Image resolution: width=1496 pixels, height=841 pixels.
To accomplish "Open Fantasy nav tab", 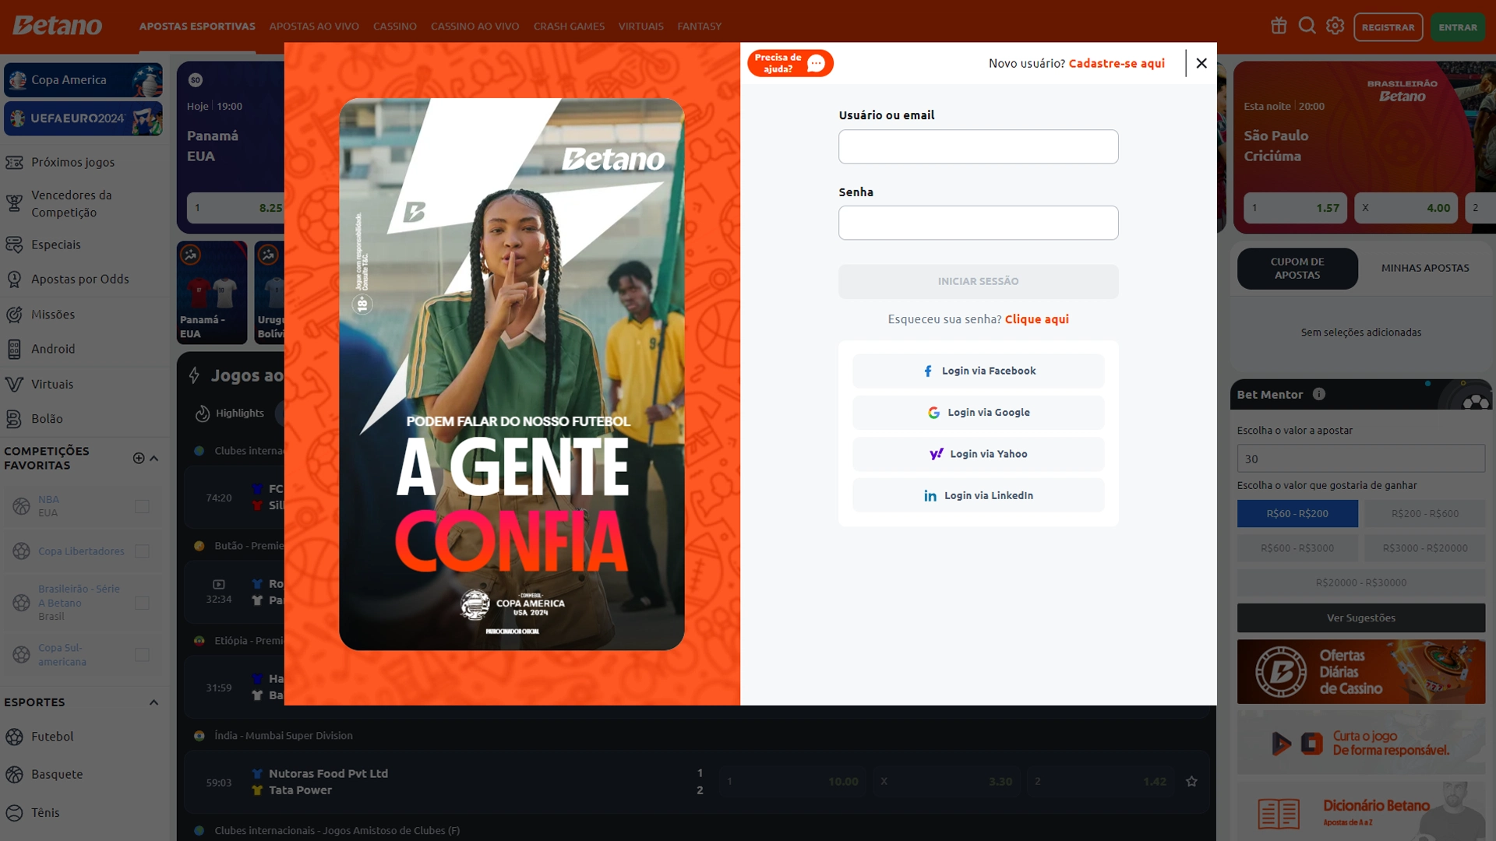I will 700,26.
